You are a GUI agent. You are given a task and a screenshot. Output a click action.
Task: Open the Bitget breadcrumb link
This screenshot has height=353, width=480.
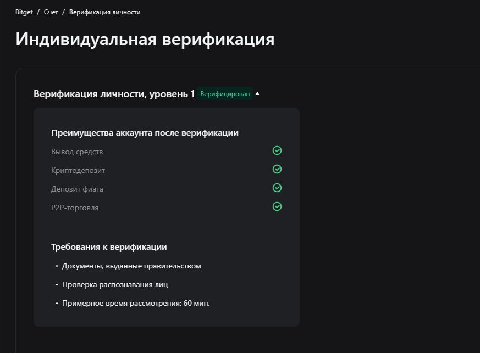(x=23, y=12)
